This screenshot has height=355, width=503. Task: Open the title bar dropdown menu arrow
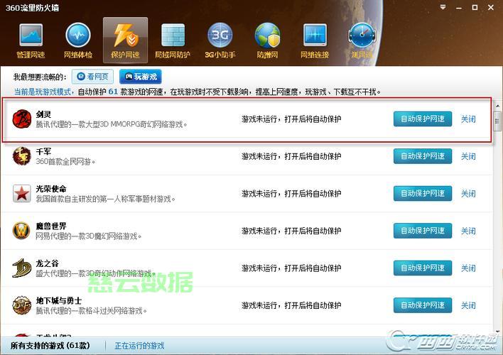click(x=443, y=7)
